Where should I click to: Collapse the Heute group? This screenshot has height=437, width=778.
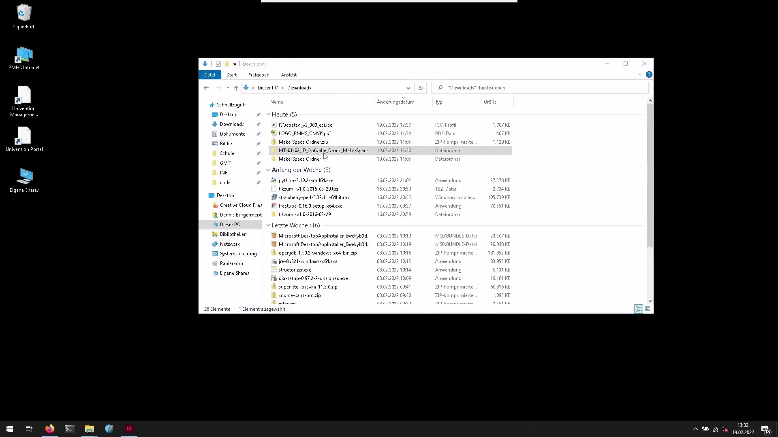click(x=268, y=115)
